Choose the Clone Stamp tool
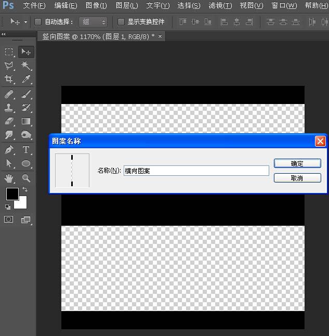 pos(9,108)
